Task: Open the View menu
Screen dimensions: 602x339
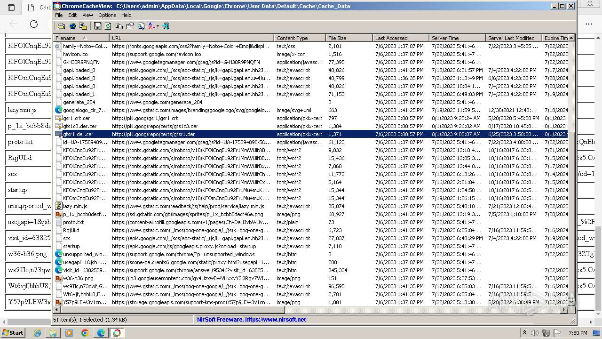Action: [x=87, y=15]
